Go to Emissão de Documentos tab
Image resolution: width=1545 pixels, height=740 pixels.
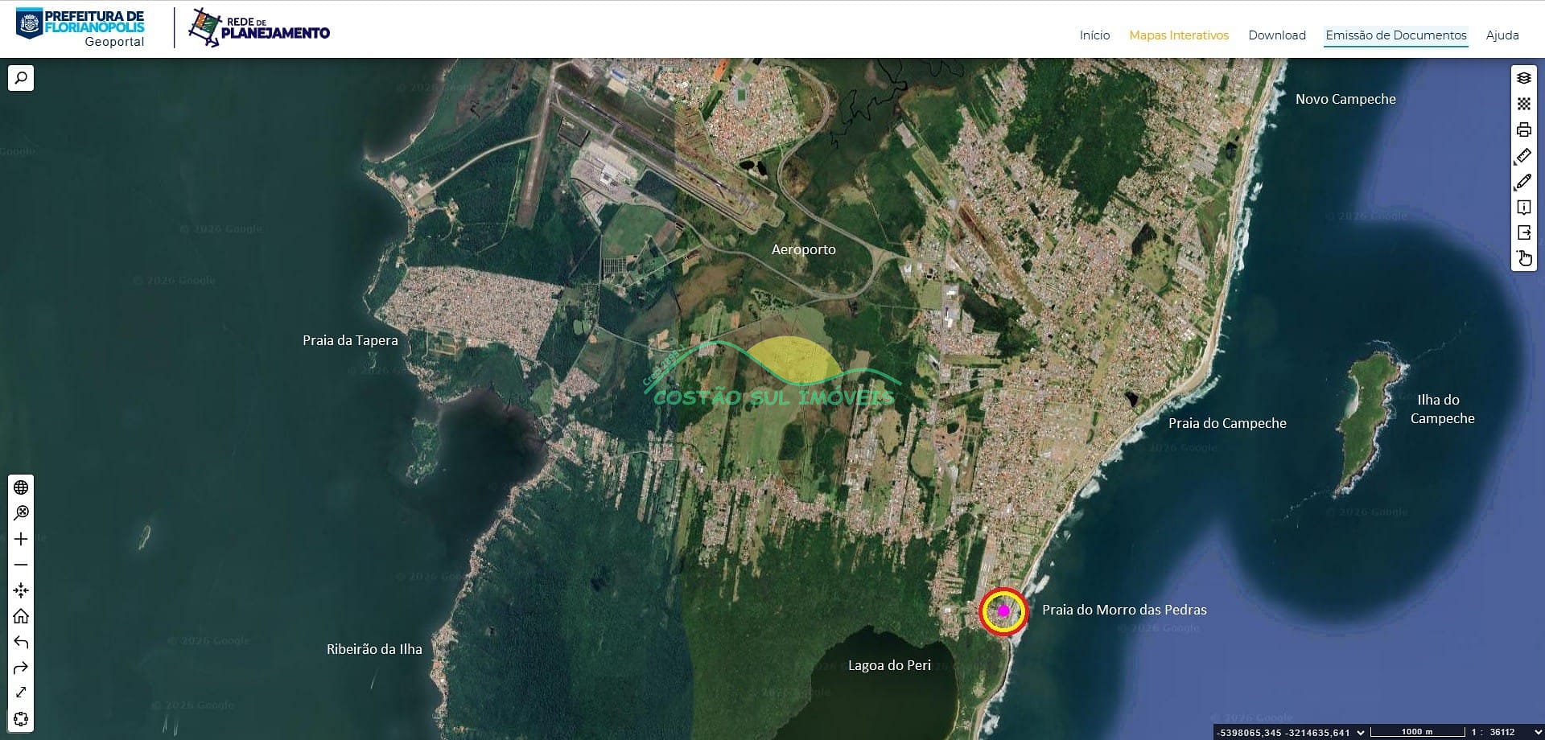pos(1395,35)
